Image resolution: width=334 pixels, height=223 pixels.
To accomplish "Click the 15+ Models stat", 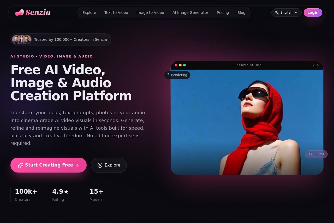I will 97,195.
